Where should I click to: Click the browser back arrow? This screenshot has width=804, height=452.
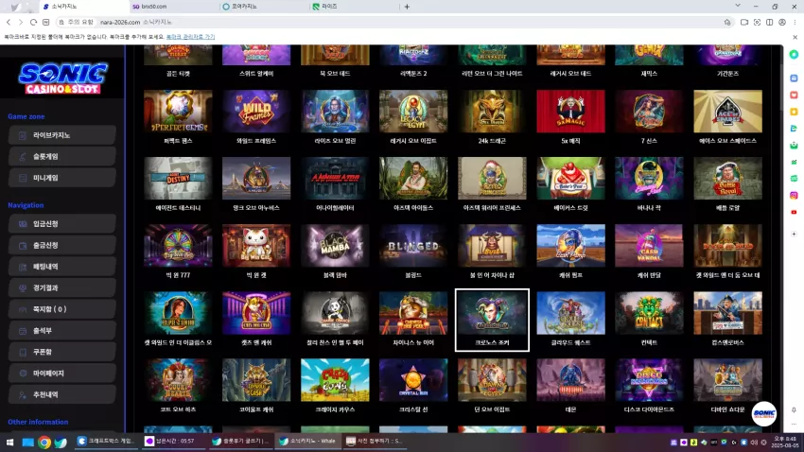9,22
